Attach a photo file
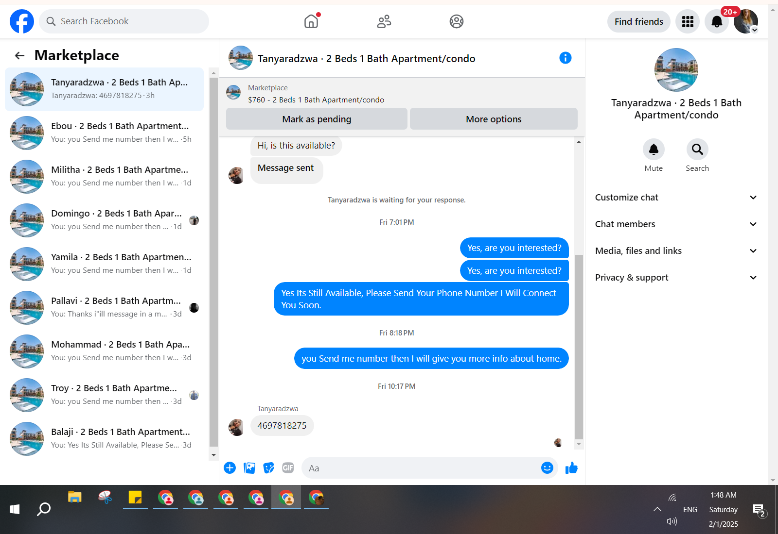 249,468
